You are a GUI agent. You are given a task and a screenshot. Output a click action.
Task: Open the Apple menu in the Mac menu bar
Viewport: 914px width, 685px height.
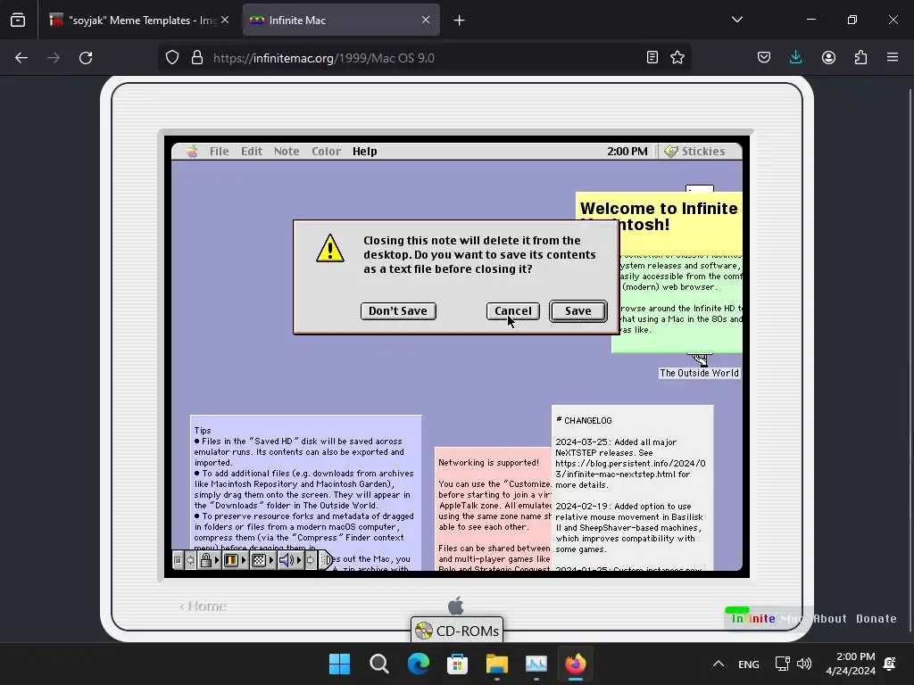pyautogui.click(x=192, y=152)
